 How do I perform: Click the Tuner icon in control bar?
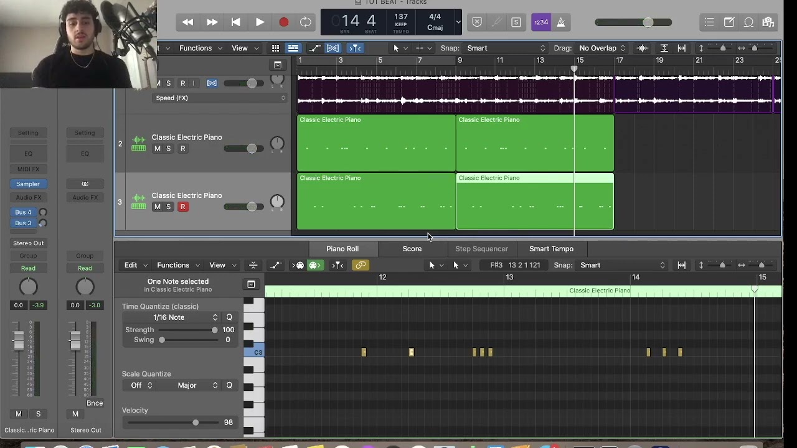(496, 22)
